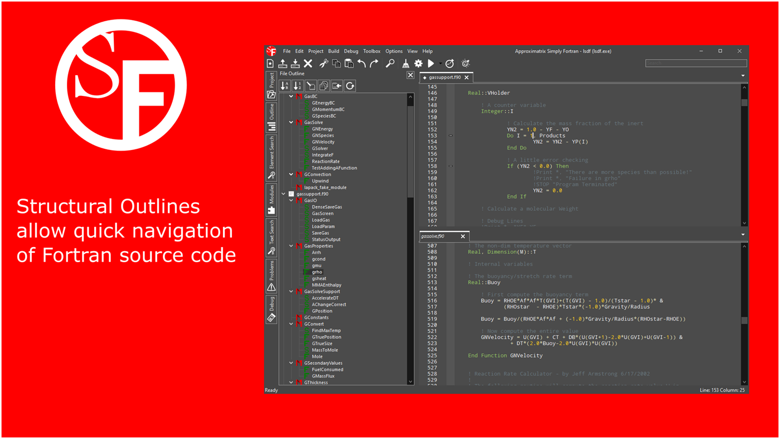Image resolution: width=780 pixels, height=439 pixels.
Task: Click the Undo arrow icon
Action: [x=361, y=64]
